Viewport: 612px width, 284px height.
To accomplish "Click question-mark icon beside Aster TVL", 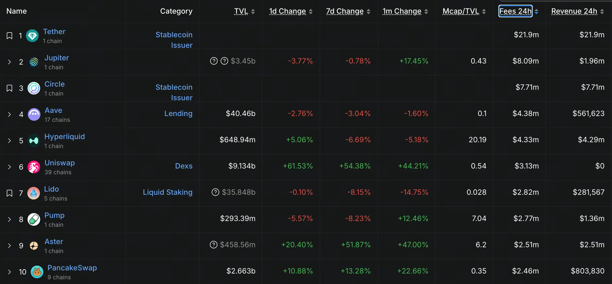I will click(214, 245).
